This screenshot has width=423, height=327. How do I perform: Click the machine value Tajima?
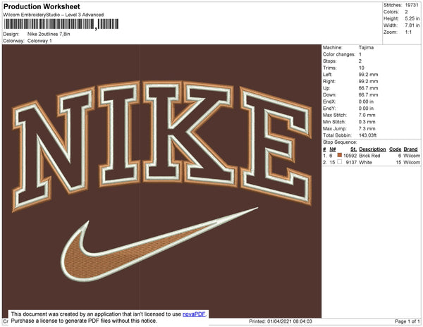click(366, 47)
